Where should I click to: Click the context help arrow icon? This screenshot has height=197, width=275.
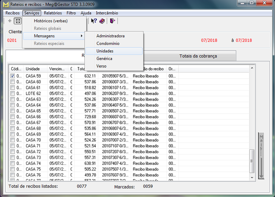click(93, 21)
